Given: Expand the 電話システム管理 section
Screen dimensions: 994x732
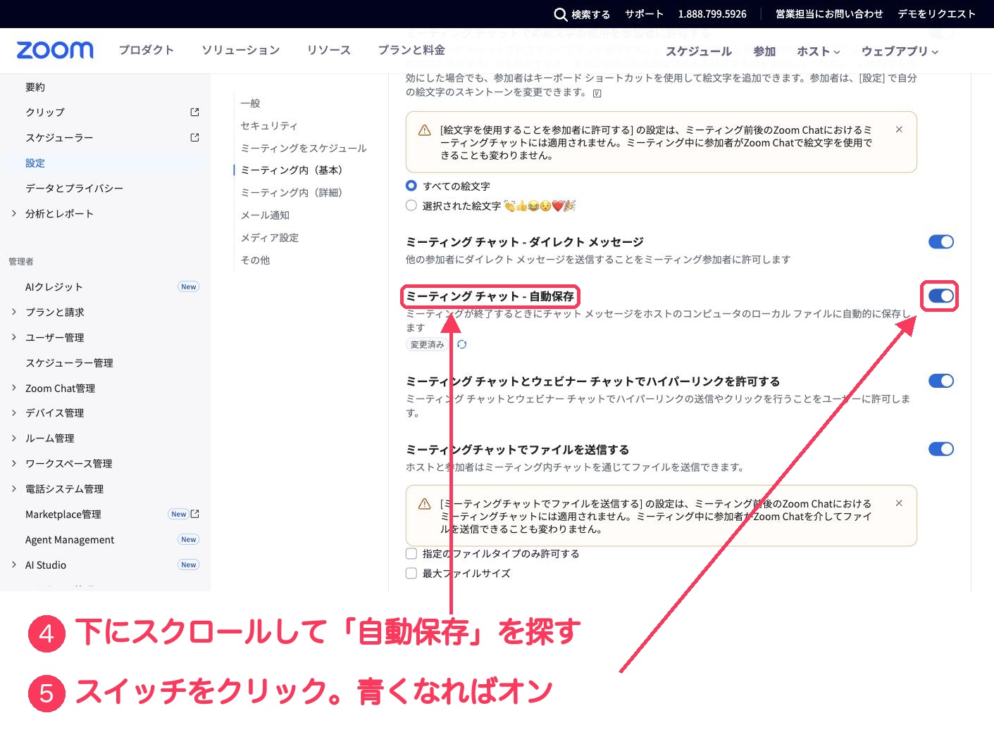Looking at the screenshot, I should pos(14,488).
